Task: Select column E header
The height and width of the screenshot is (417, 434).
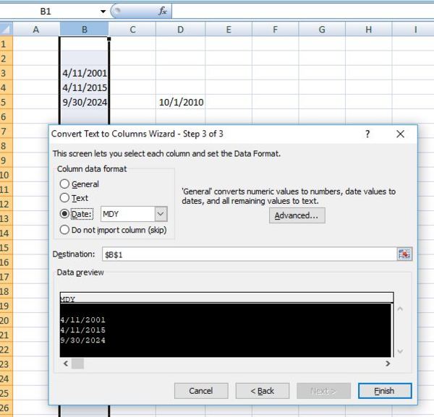Action: click(229, 30)
